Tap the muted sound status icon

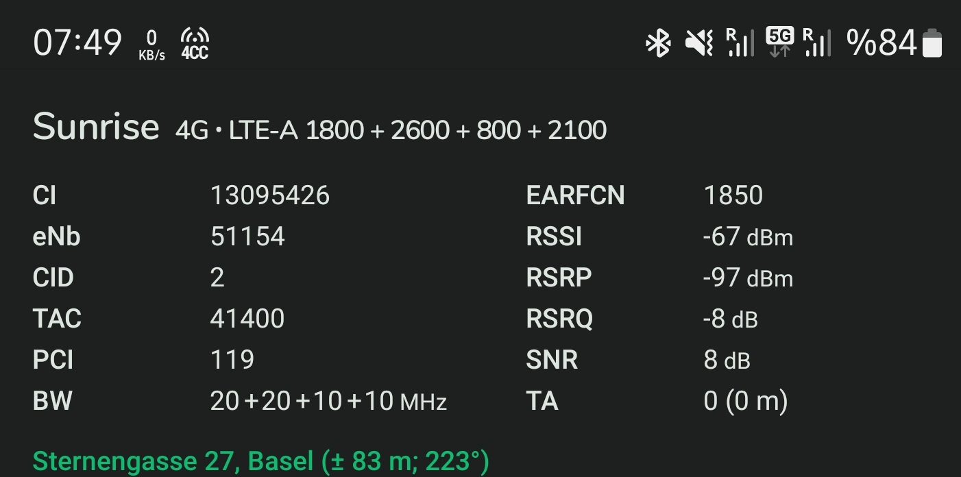point(699,44)
